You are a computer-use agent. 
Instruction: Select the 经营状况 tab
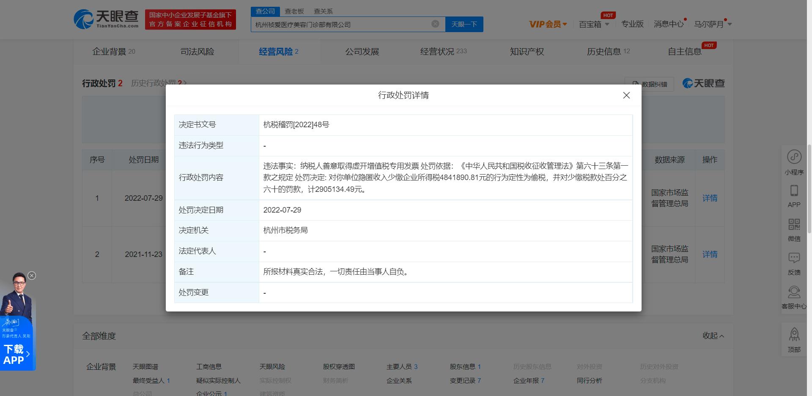click(x=443, y=52)
